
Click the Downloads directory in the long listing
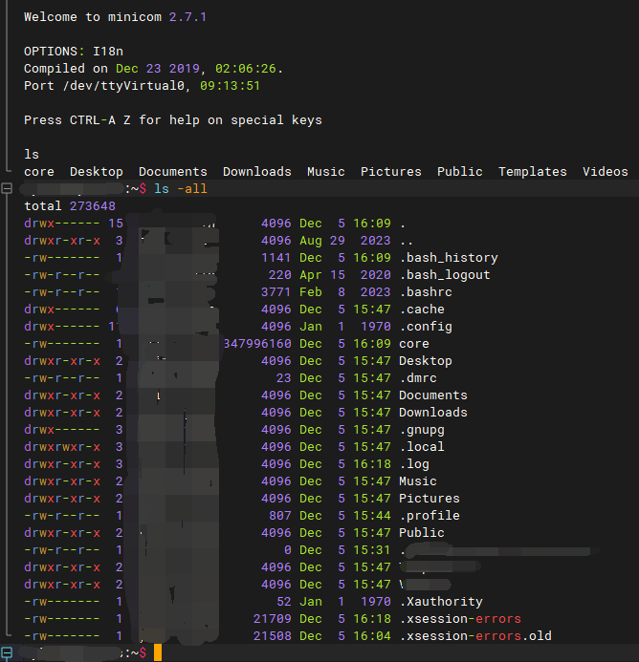tap(432, 413)
